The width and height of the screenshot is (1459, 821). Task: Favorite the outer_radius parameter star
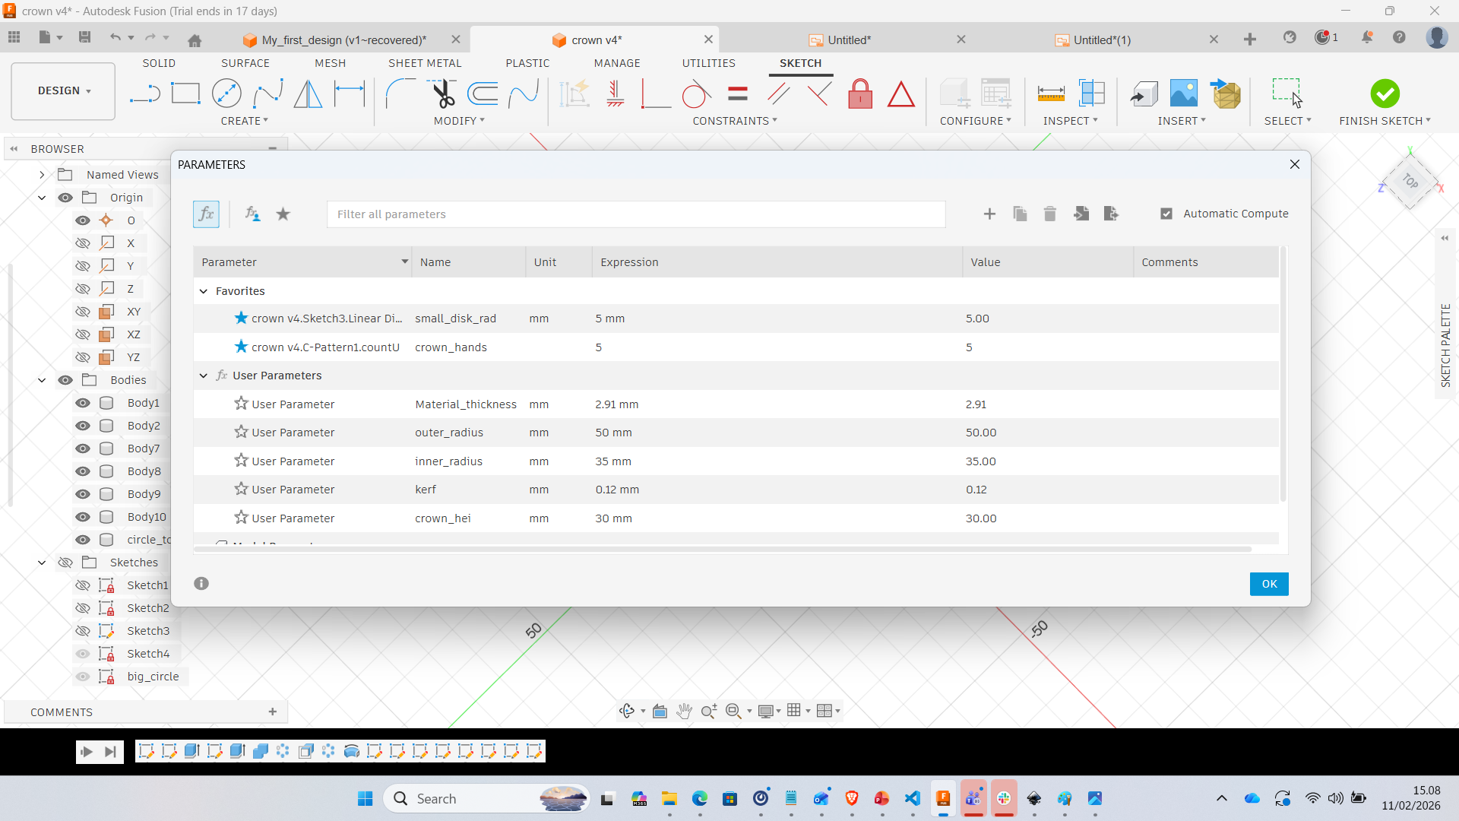pyautogui.click(x=241, y=432)
